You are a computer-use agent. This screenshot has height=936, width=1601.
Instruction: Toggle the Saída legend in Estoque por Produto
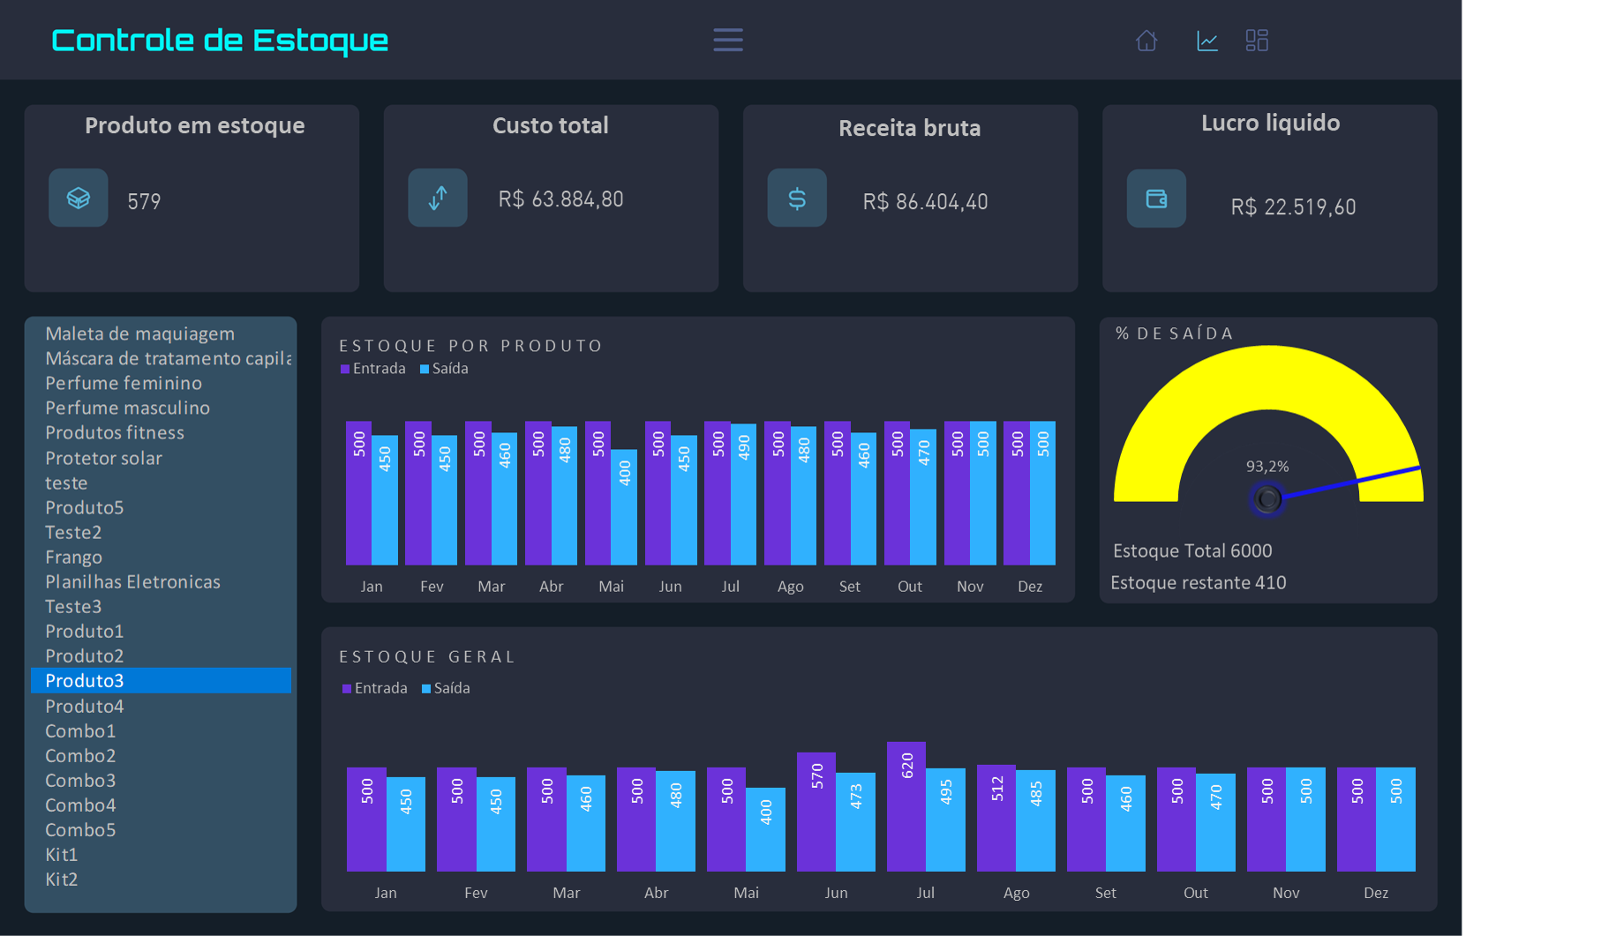click(x=444, y=369)
